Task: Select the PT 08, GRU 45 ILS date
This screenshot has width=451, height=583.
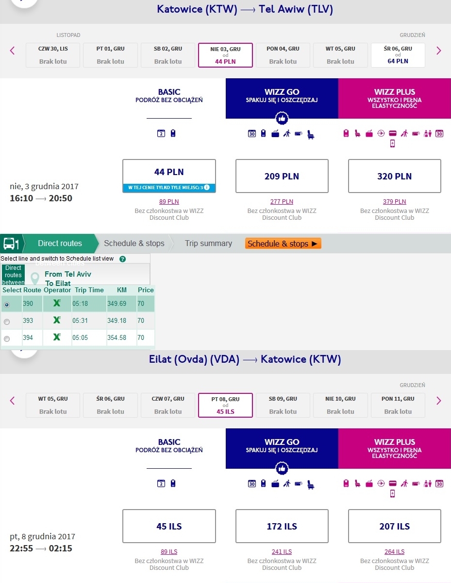Action: pyautogui.click(x=225, y=405)
